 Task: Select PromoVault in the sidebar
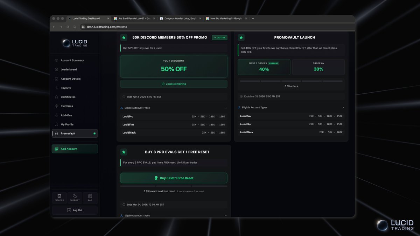[75, 134]
